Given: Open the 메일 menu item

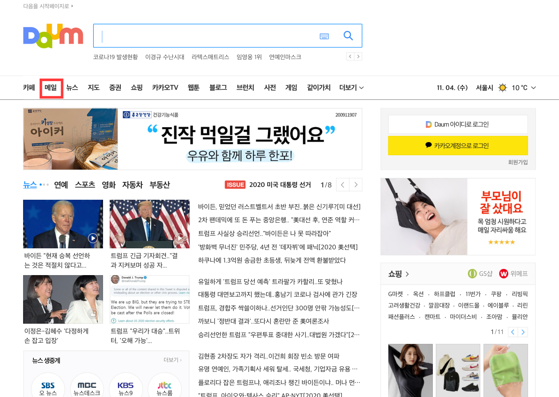Looking at the screenshot, I should tap(51, 88).
